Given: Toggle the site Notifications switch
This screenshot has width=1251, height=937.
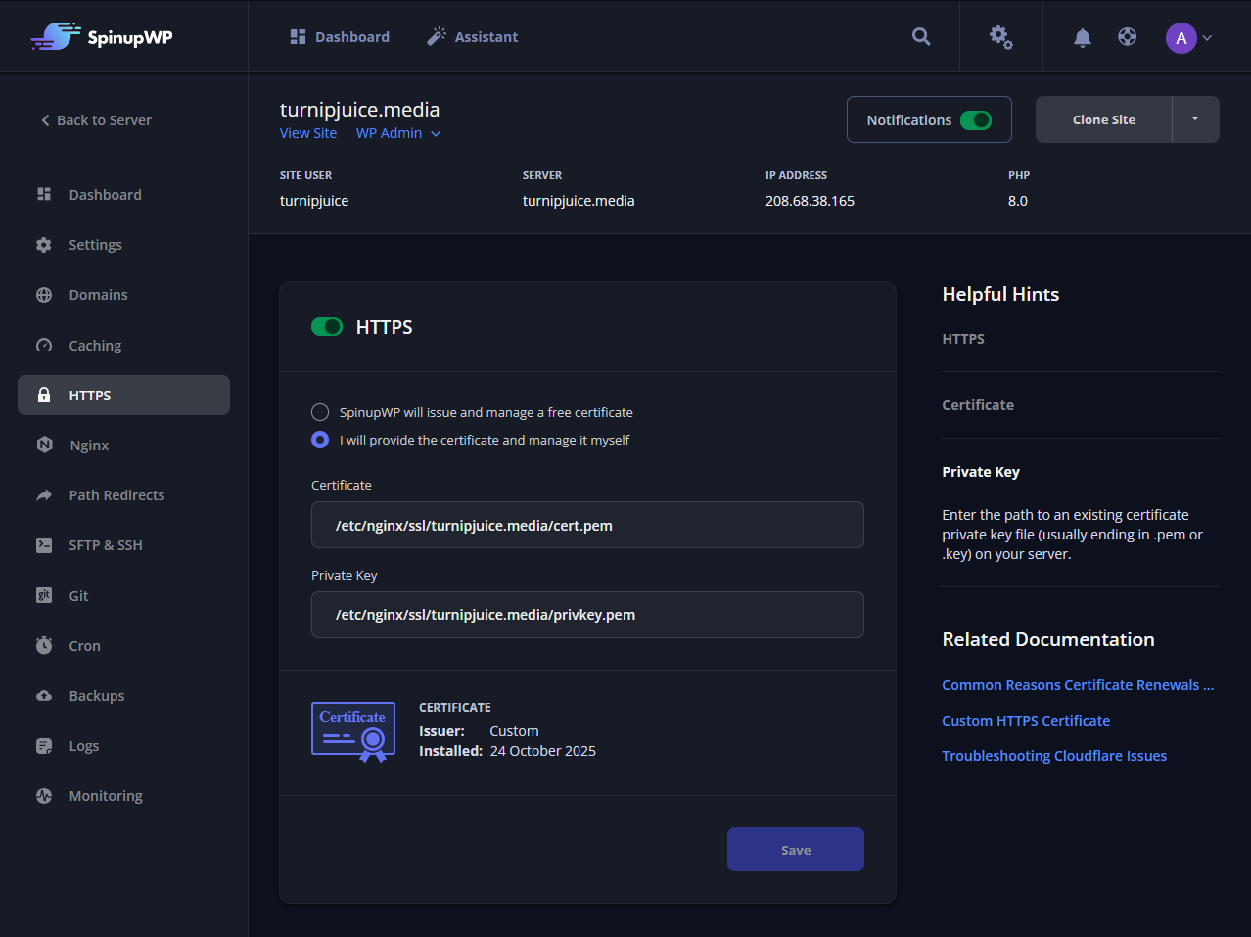Looking at the screenshot, I should pyautogui.click(x=975, y=120).
